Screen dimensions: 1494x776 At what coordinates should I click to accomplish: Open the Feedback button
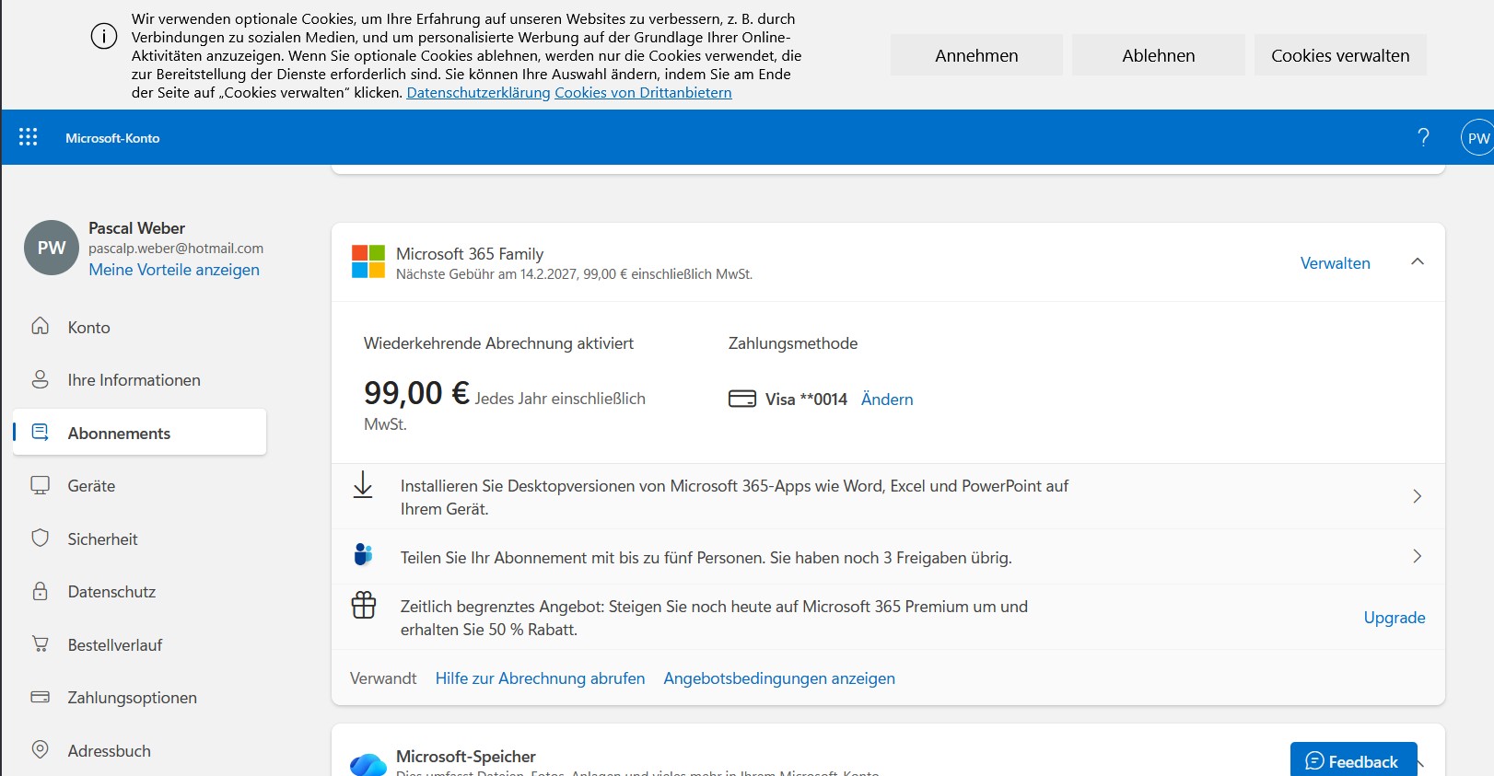[x=1353, y=759]
